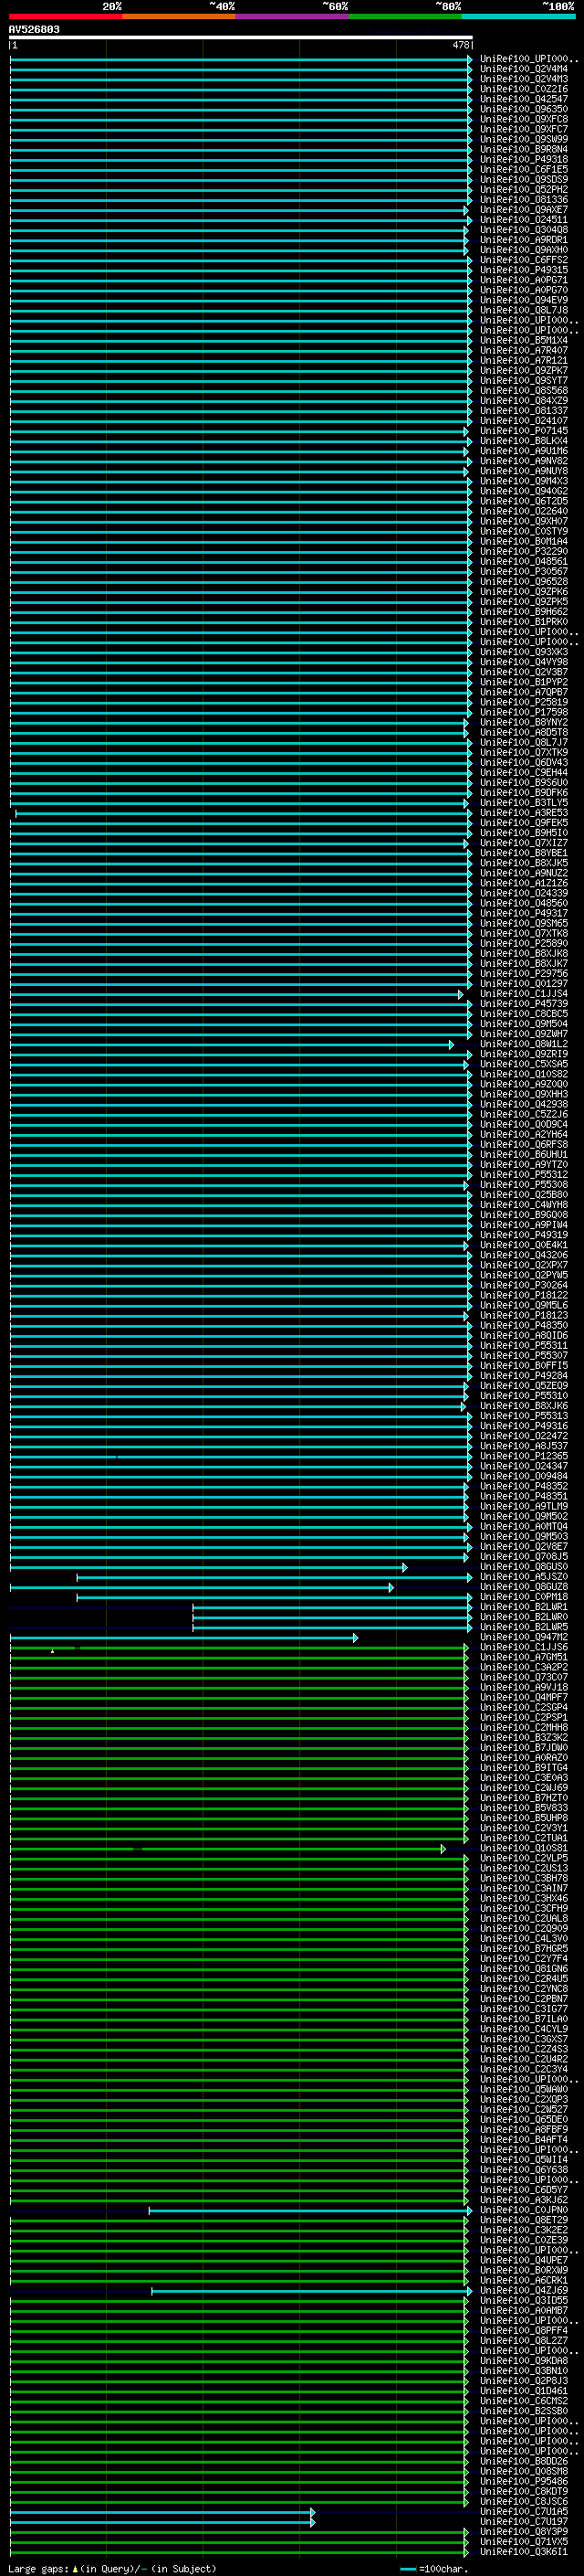Open hit UniRef100_C0Z216
This screenshot has width=584, height=2576.
(523, 89)
